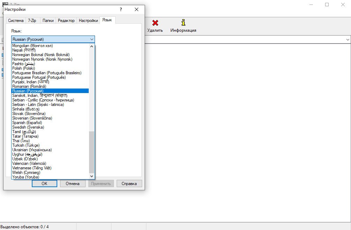Click the language list scroll down arrow
Screen dimensions: 351x230
[92, 176]
